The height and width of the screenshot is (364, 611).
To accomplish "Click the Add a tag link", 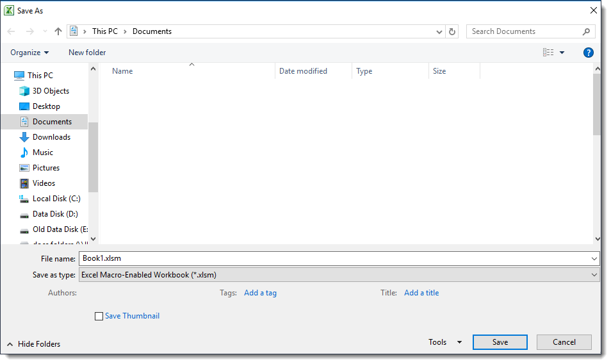I will pos(260,293).
